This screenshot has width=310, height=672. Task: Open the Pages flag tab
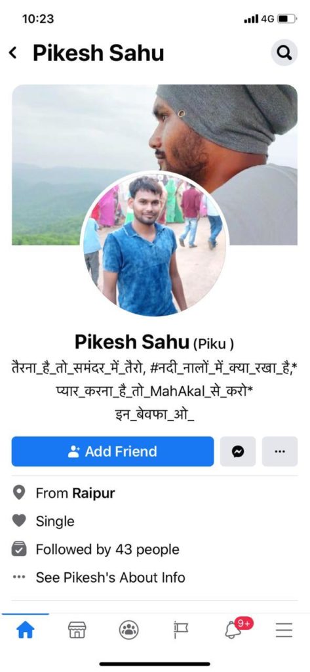(x=181, y=629)
